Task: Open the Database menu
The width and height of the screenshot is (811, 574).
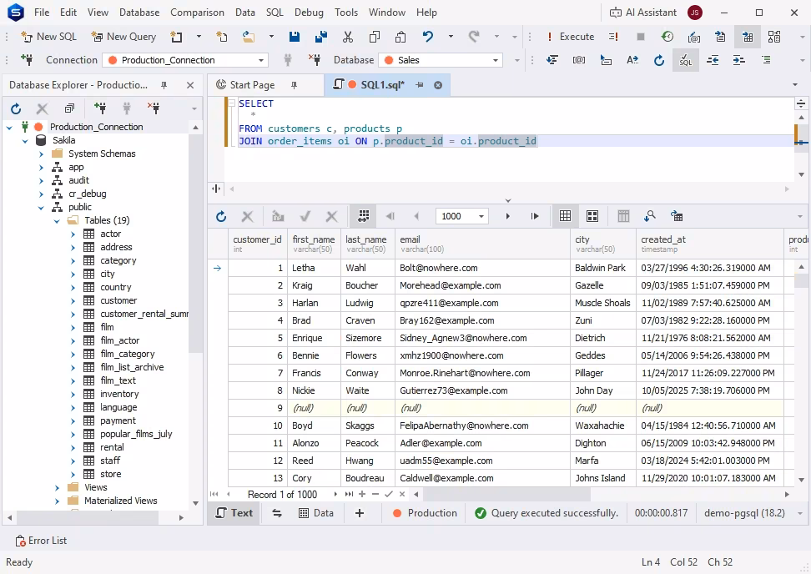Action: tap(139, 13)
